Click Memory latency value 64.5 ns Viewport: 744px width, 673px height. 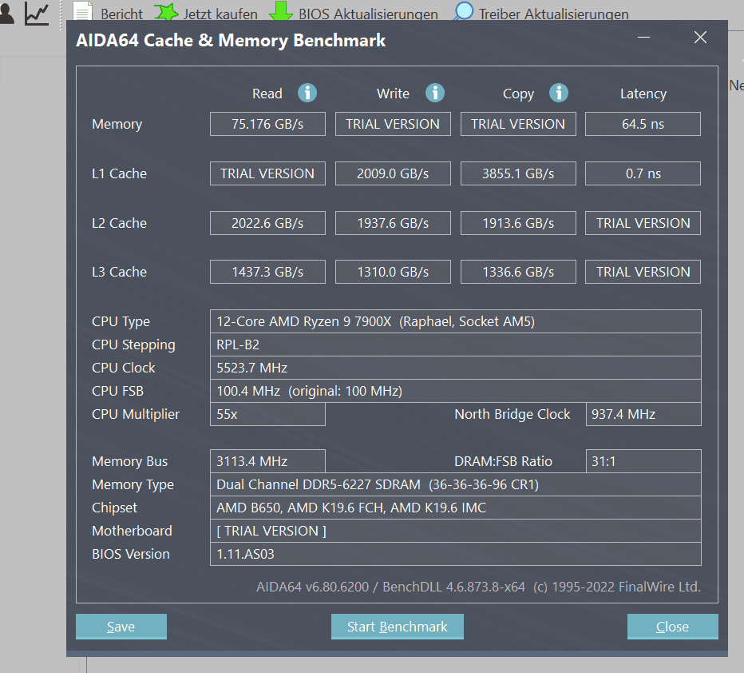(643, 124)
